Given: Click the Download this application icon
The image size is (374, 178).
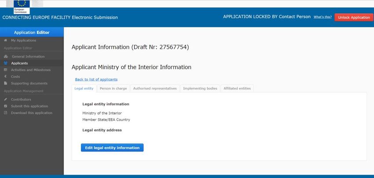Looking at the screenshot, I should point(5,113).
